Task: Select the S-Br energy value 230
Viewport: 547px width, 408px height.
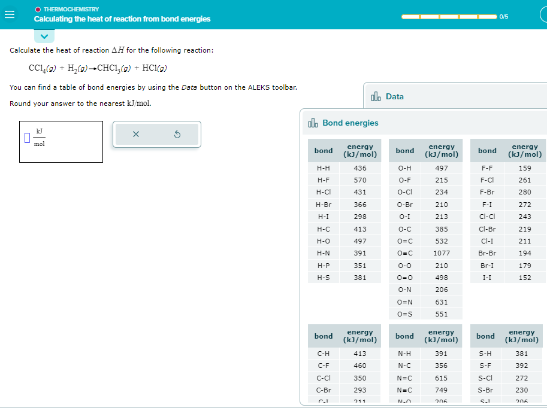Action: 521,390
